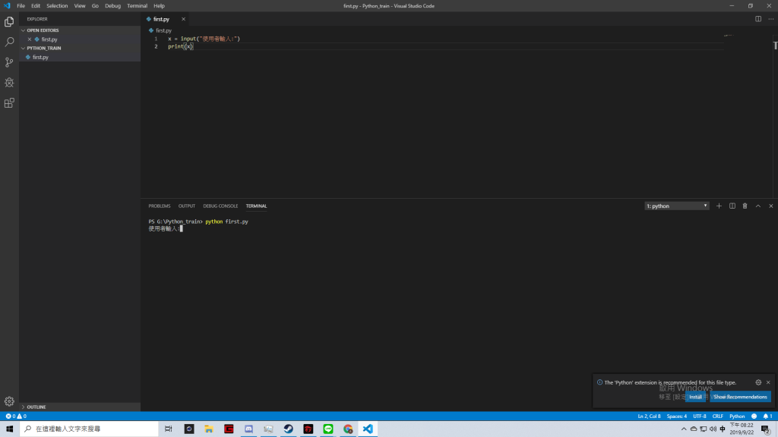Select the first.py editor tab
This screenshot has width=778, height=437.
161,19
